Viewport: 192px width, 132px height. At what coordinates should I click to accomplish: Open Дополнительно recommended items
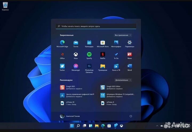(123, 80)
